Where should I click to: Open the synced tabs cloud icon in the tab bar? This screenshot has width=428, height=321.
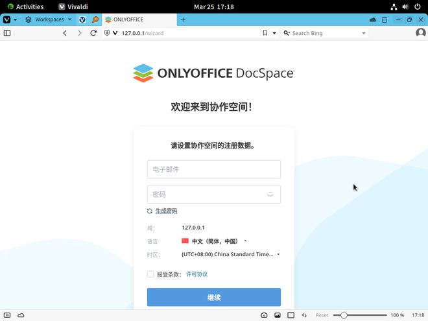[x=373, y=19]
